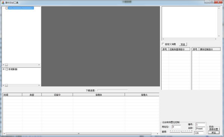Screen dimensions: 224x137
Task: Expand the 本地联接 tree node
Action: 4,69
